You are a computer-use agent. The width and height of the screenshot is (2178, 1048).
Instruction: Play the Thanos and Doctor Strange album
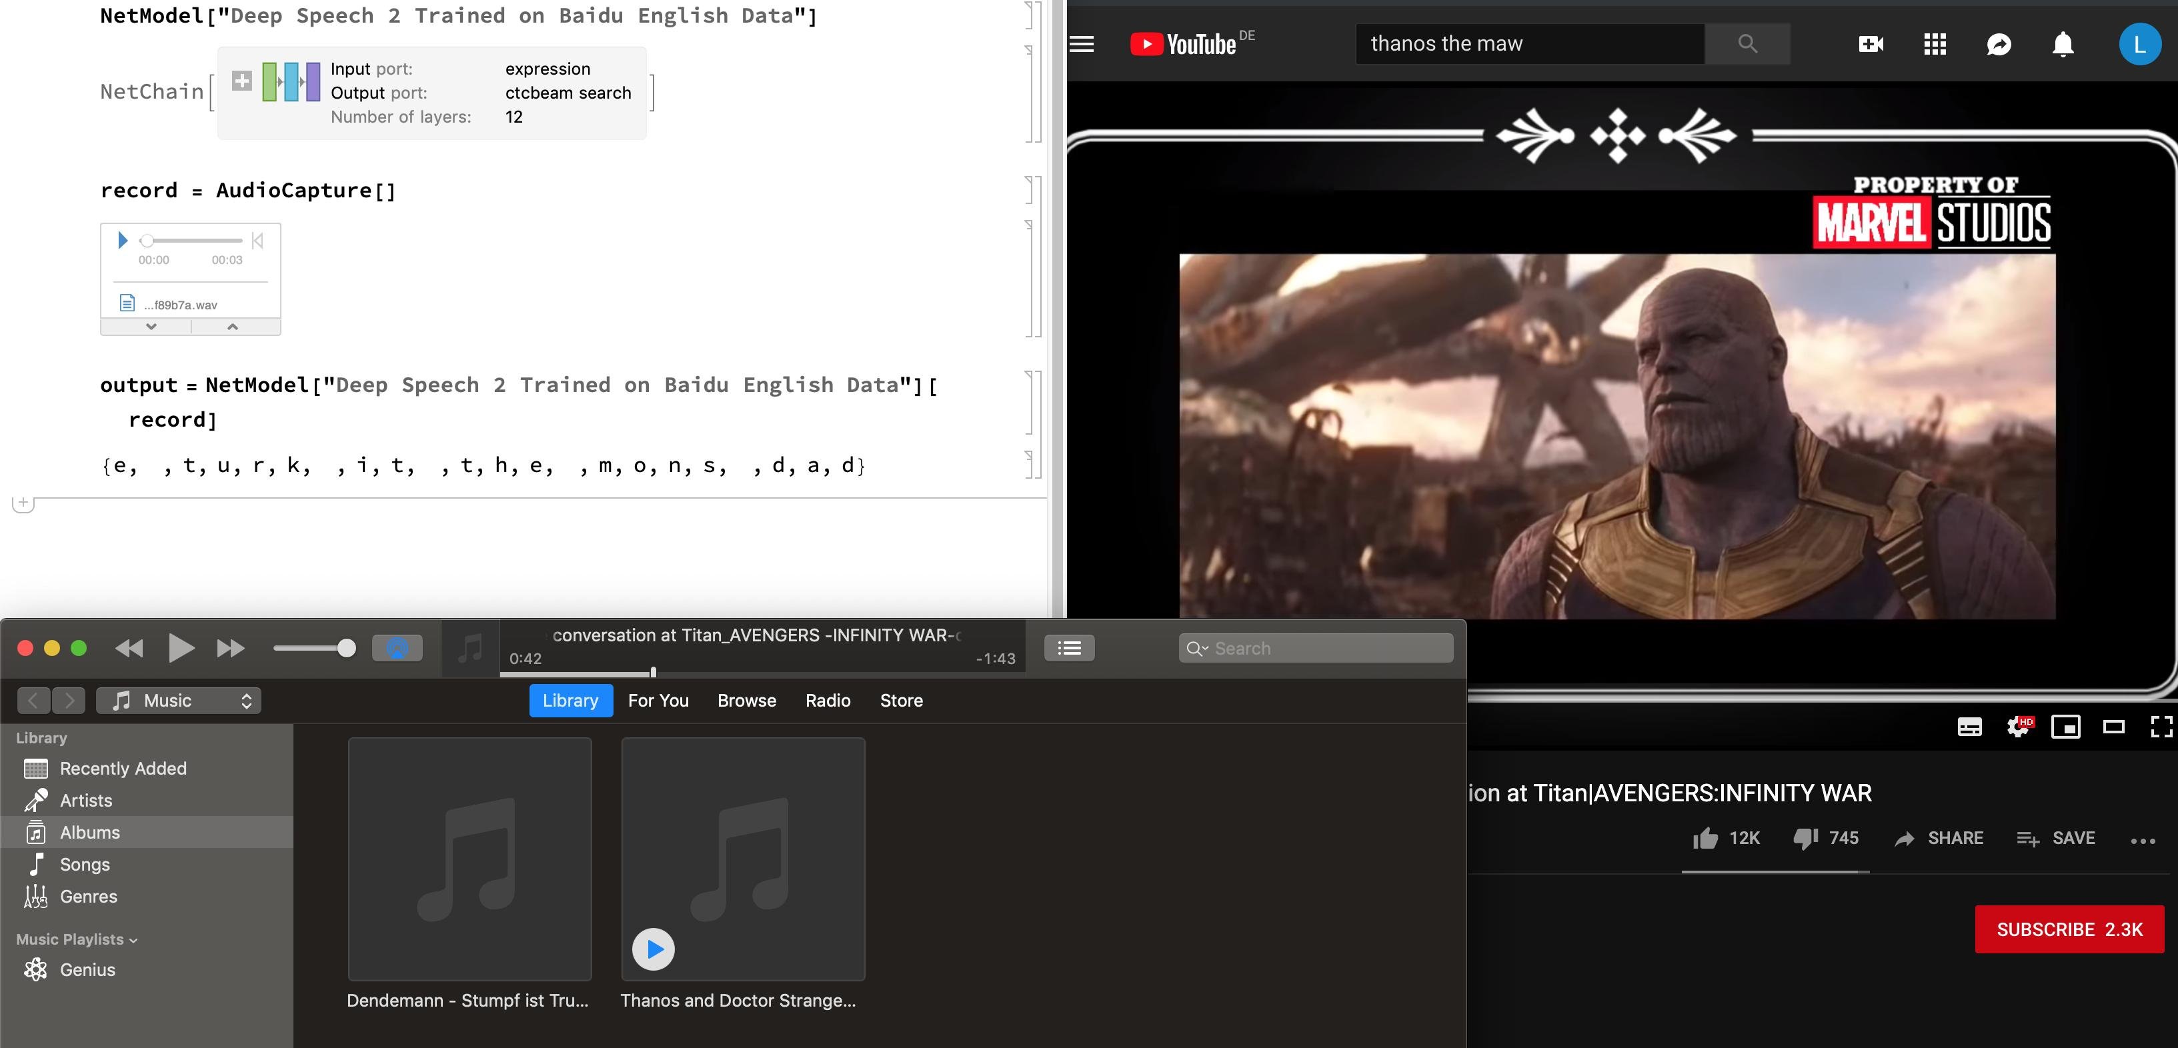[654, 949]
